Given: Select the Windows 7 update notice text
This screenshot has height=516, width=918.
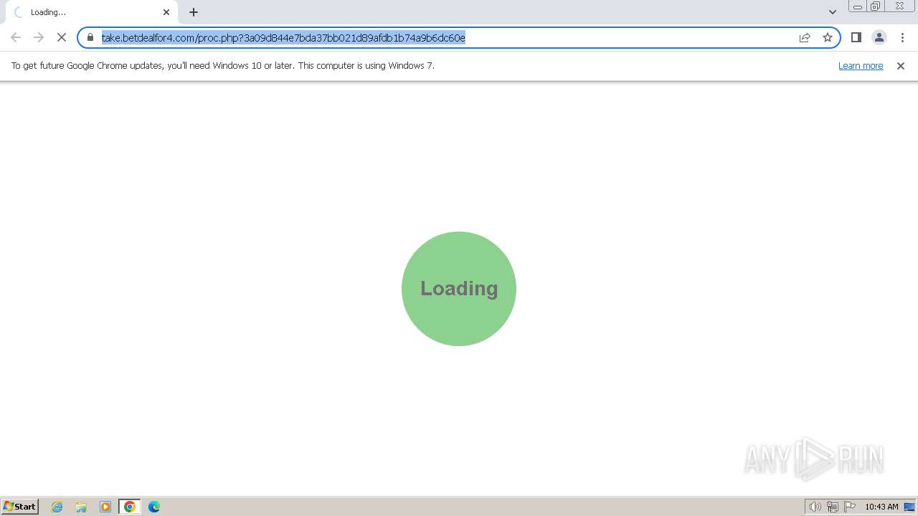Looking at the screenshot, I should coord(223,65).
